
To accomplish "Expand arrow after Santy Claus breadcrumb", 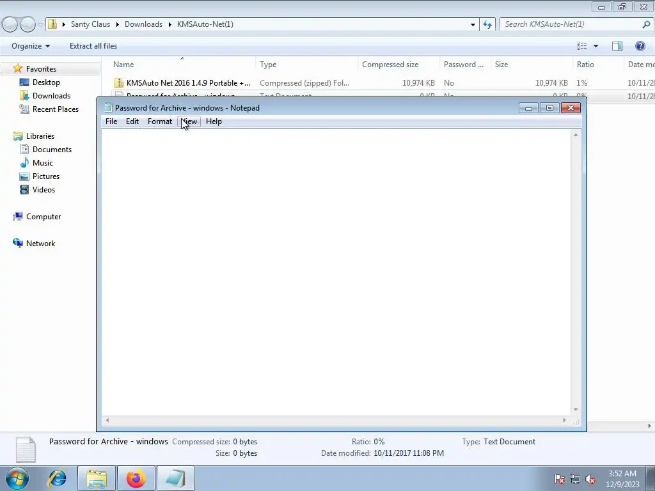I will (118, 25).
